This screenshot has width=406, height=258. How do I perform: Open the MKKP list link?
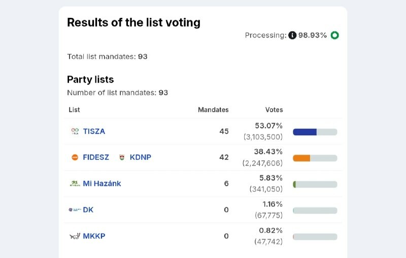pos(94,236)
